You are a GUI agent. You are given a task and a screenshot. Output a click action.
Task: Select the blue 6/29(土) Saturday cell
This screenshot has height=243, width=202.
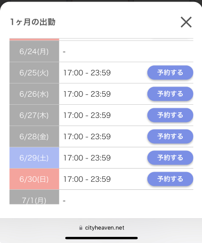tap(34, 157)
